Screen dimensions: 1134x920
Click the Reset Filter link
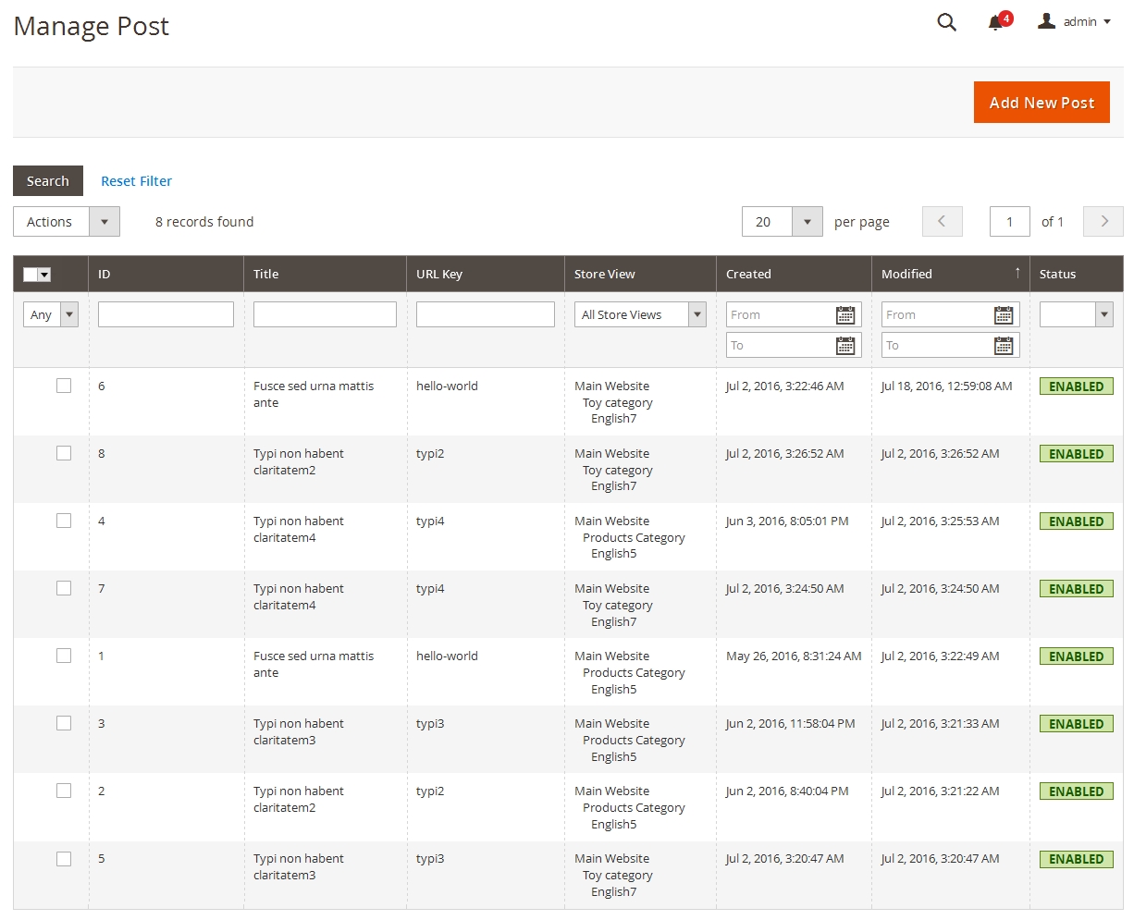pos(136,181)
